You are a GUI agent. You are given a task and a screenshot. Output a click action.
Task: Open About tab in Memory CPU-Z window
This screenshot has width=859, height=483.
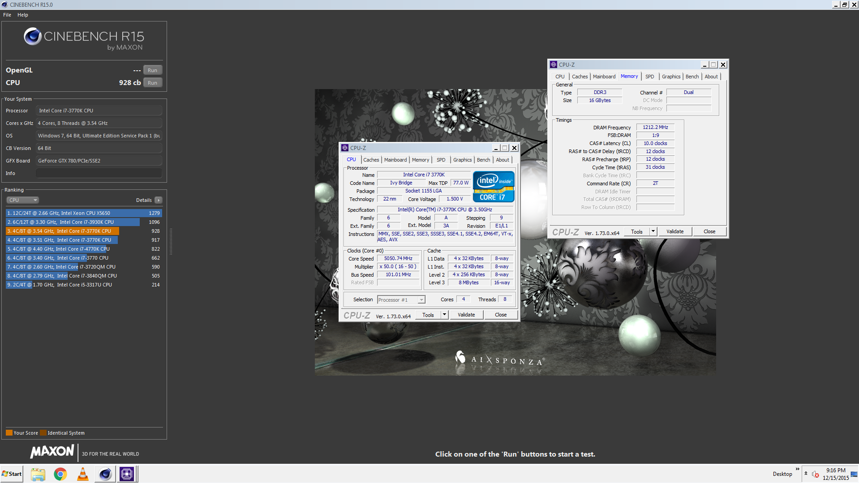(x=711, y=77)
